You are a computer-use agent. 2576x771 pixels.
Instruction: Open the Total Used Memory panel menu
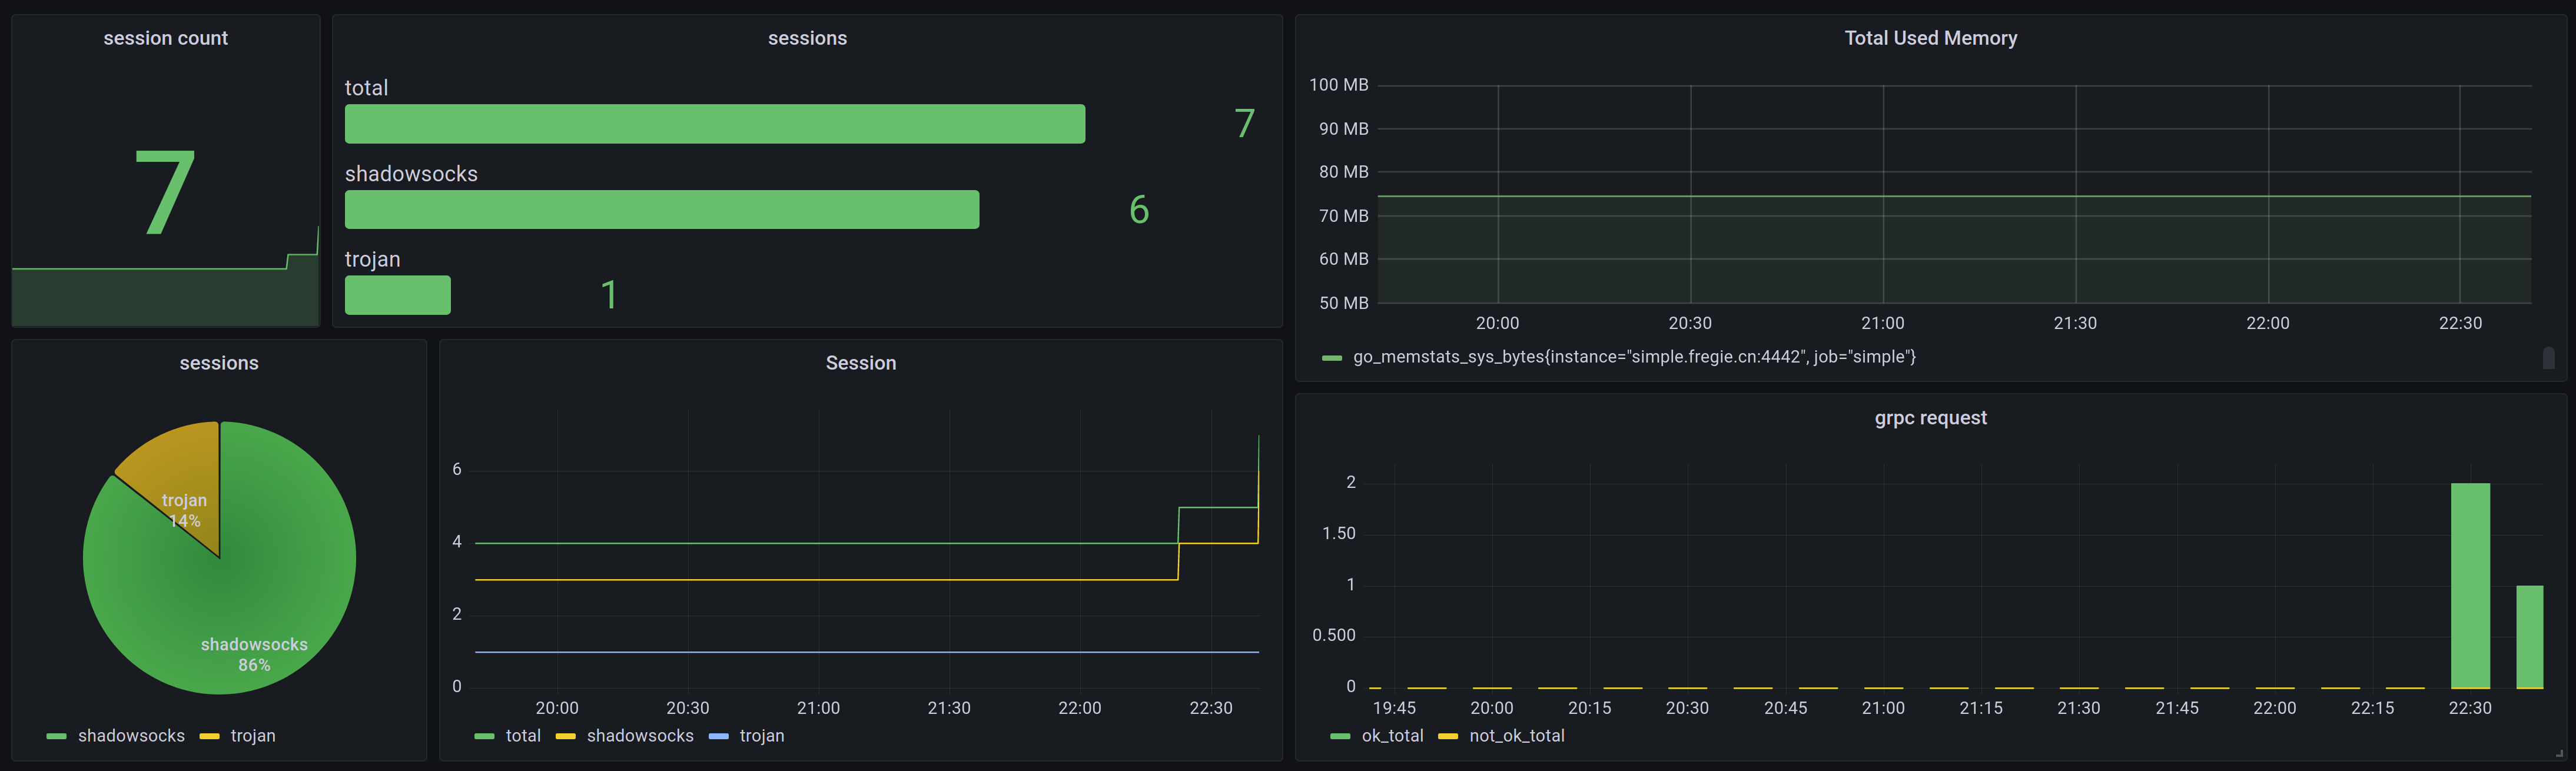pos(1930,38)
